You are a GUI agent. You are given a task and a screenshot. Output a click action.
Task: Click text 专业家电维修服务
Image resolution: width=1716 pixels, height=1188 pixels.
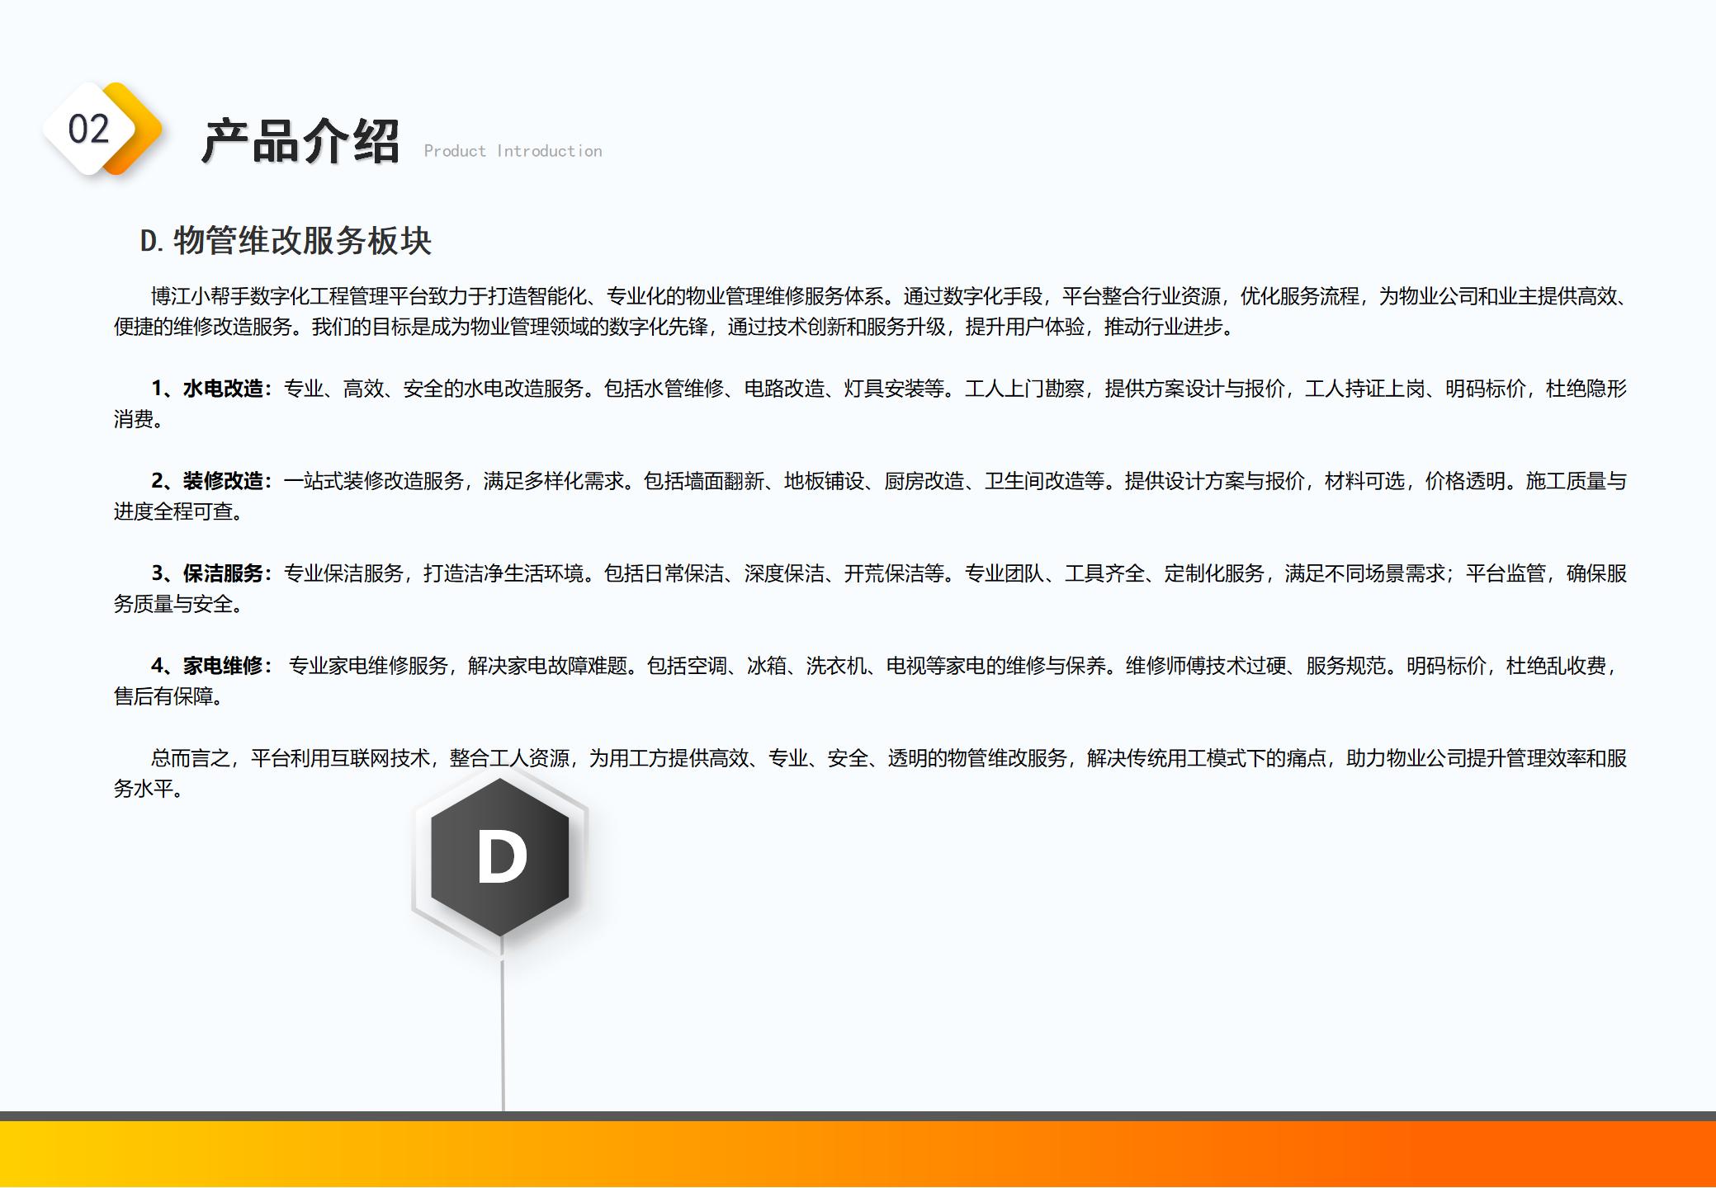pos(368,666)
